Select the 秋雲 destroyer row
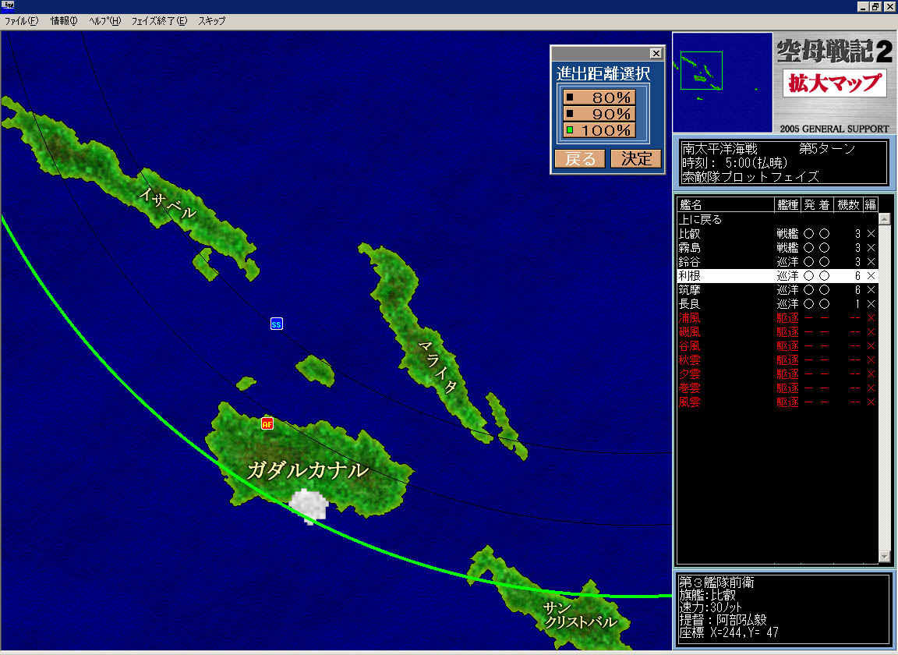The image size is (898, 655). (778, 360)
